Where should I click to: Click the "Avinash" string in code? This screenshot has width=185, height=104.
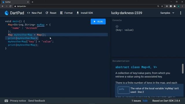coord(32,28)
